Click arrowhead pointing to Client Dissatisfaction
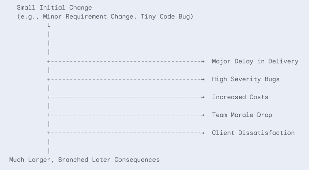Screen dimensions: 309x170 point(203,133)
